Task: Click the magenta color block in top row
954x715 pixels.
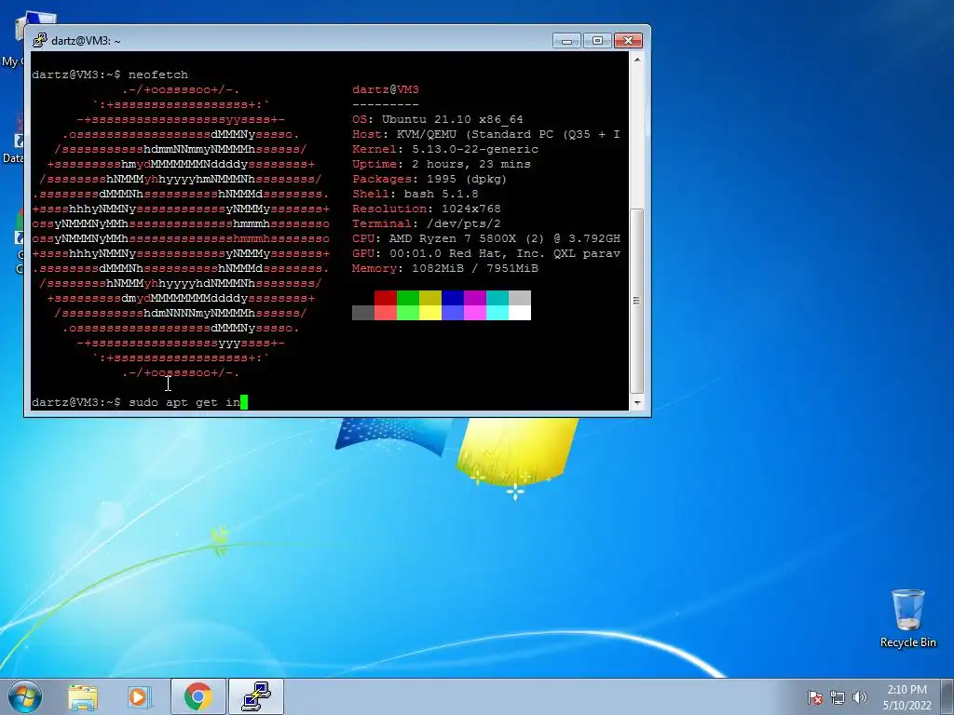Action: (x=474, y=298)
